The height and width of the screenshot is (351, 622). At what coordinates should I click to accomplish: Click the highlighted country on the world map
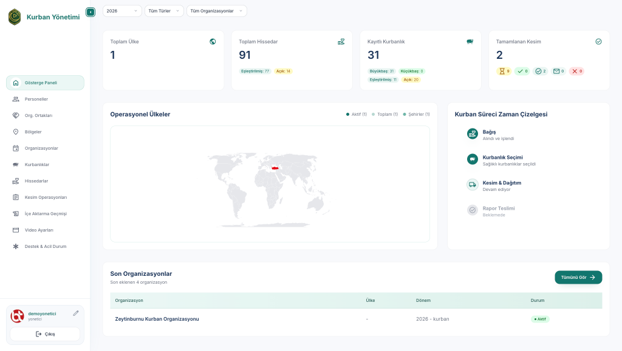pyautogui.click(x=275, y=167)
